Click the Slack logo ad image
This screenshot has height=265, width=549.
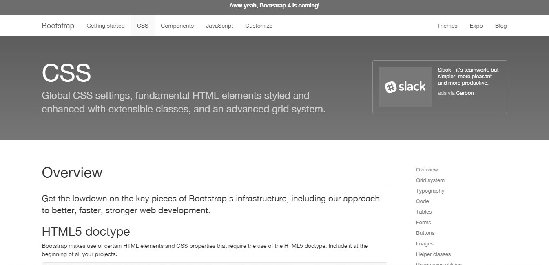(405, 87)
